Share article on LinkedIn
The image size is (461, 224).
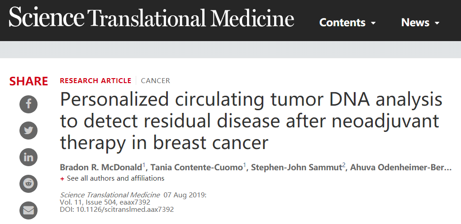[x=29, y=157]
